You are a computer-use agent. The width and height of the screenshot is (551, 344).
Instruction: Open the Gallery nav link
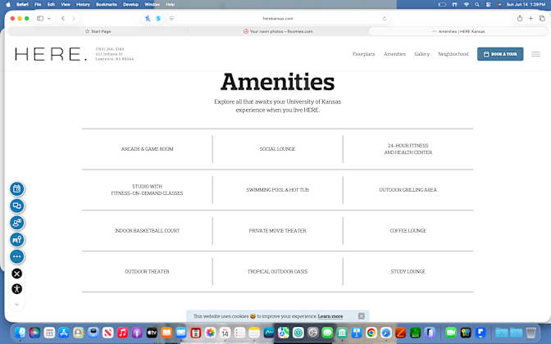tap(421, 54)
